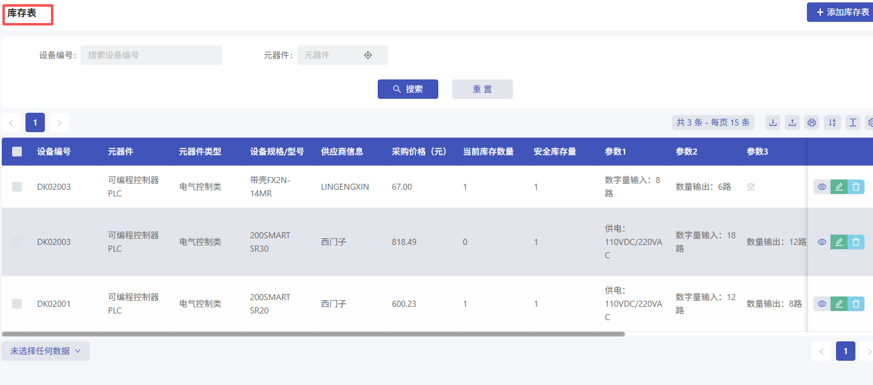This screenshot has width=873, height=385.
Task: Click the print icon above the table
Action: pyautogui.click(x=812, y=122)
